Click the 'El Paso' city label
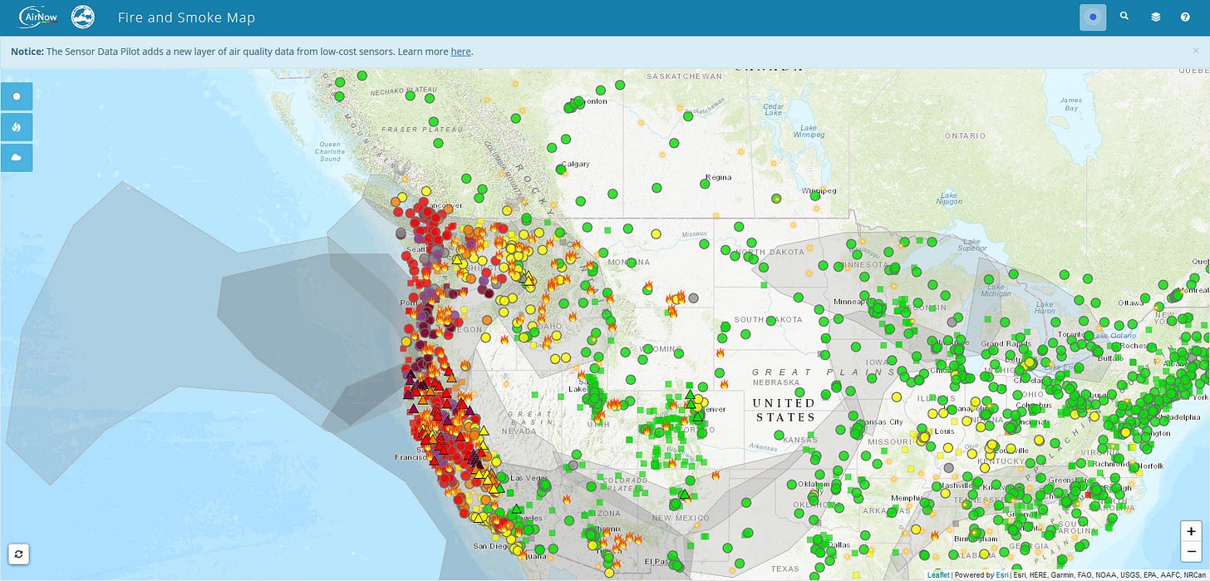The image size is (1210, 581). pyautogui.click(x=658, y=564)
